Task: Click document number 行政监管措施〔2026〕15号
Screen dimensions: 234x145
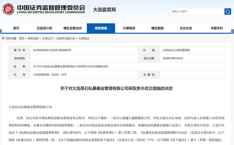Action: [x=50, y=75]
